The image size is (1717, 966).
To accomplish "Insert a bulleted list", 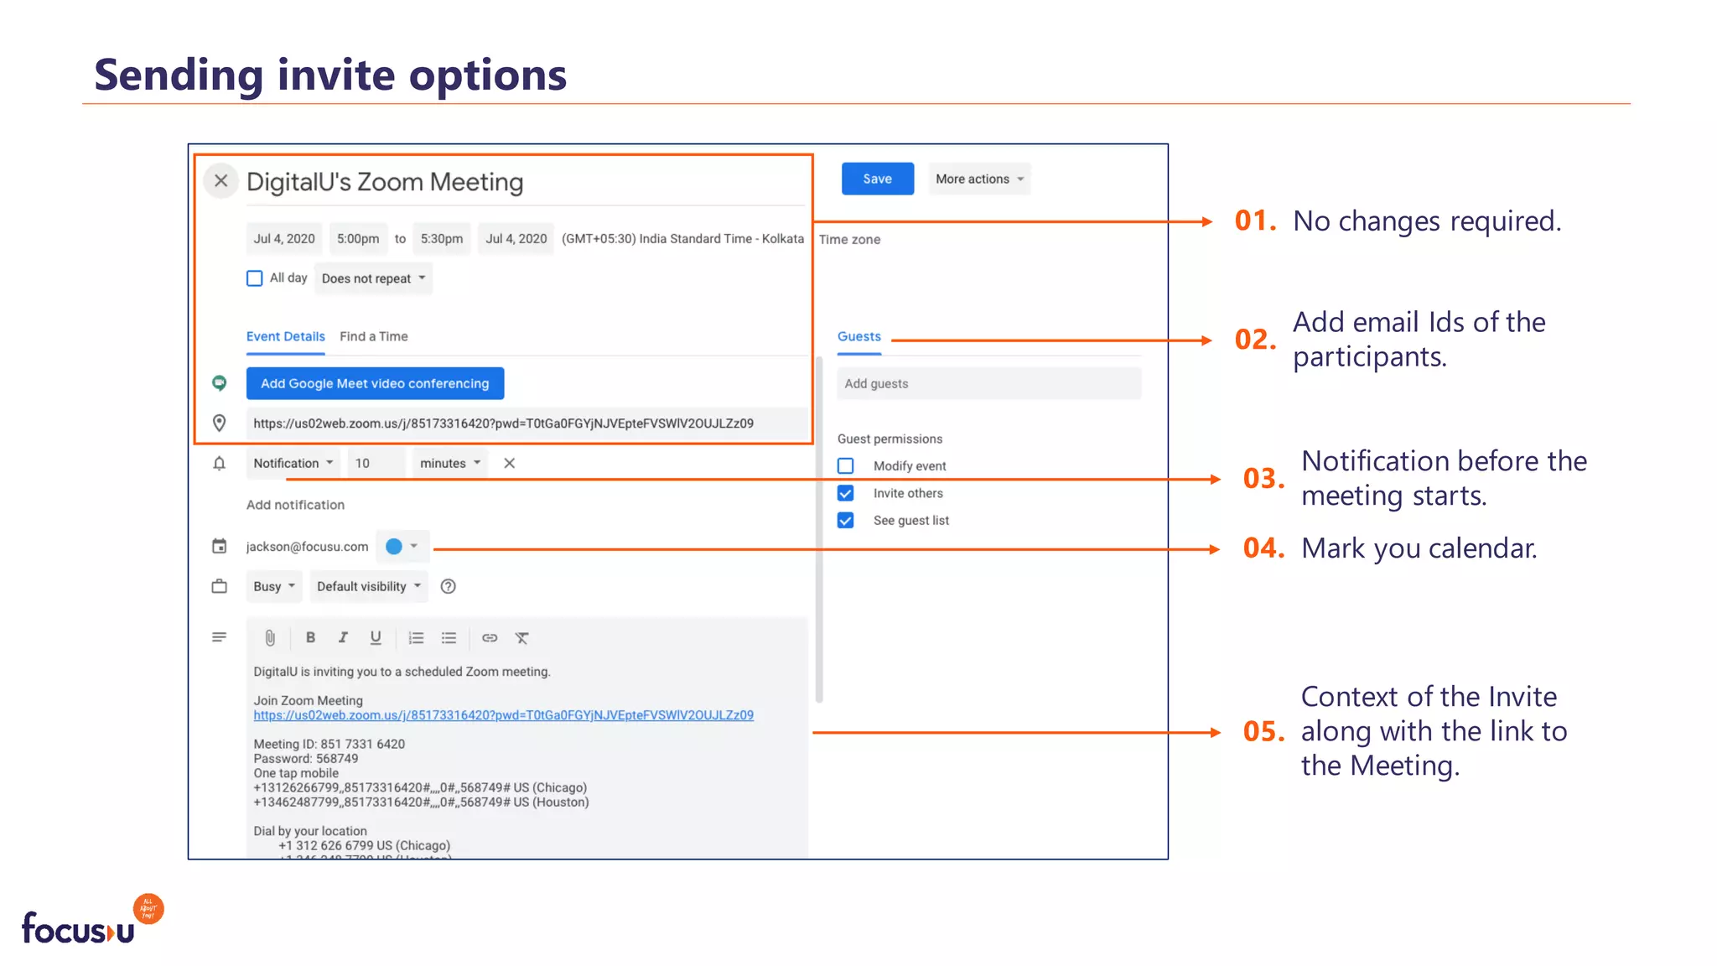I will click(449, 638).
